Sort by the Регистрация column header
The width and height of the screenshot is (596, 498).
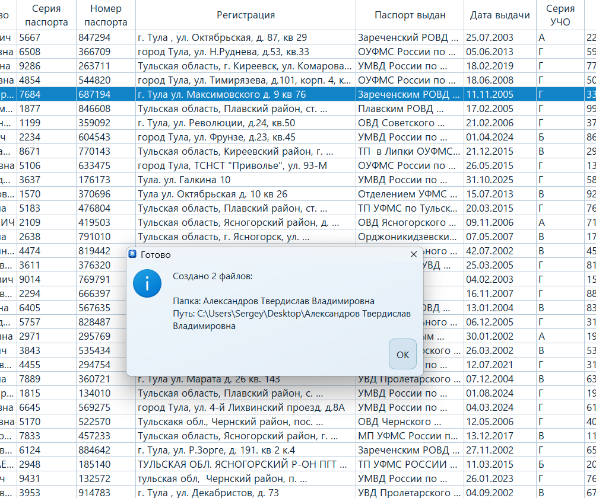pyautogui.click(x=246, y=15)
